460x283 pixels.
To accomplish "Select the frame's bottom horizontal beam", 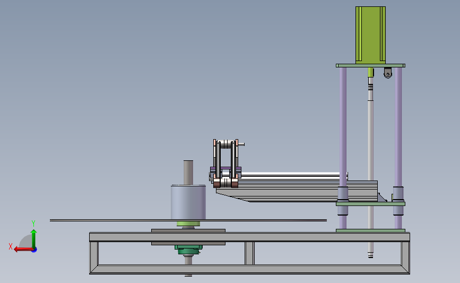I will [x=249, y=269].
